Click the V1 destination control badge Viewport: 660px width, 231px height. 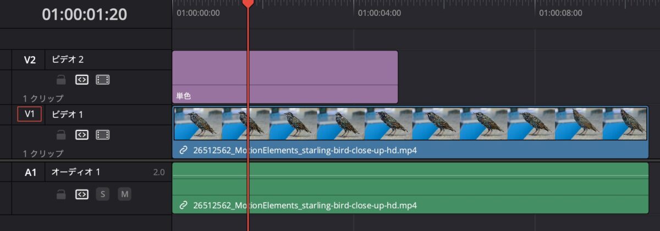(x=29, y=114)
